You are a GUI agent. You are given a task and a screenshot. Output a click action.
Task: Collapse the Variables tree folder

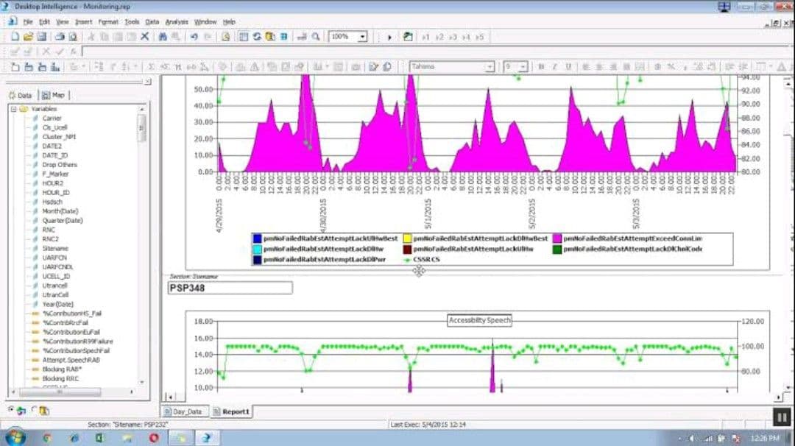13,109
